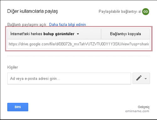Viewport: 157px width, 120px height.
Task: Click the green shareable link icon
Action: [x=146, y=12]
